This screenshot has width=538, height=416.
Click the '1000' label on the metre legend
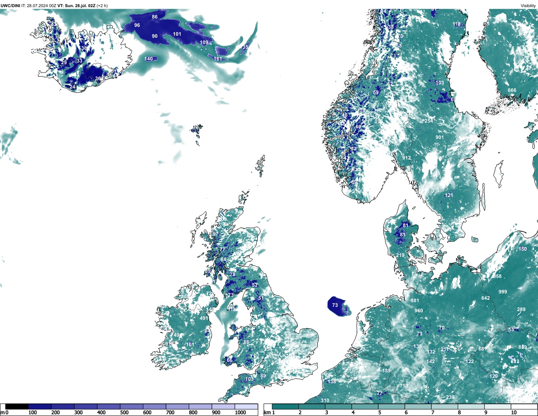tap(240, 413)
